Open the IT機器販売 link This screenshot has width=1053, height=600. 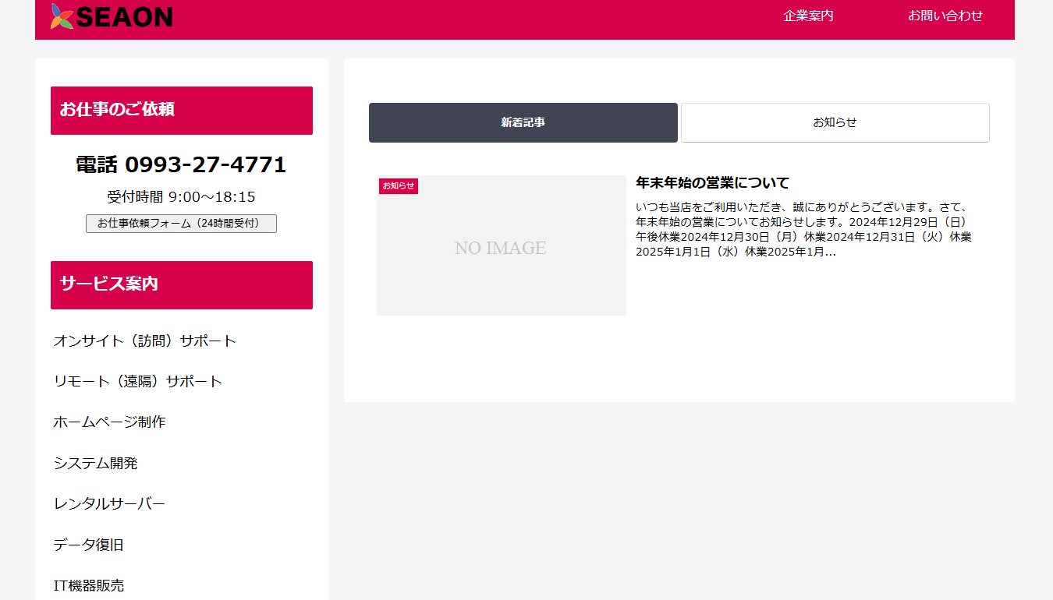pos(88,585)
